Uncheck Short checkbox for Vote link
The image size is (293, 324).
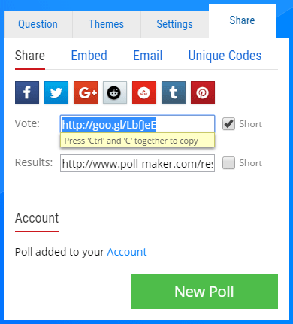tap(228, 124)
